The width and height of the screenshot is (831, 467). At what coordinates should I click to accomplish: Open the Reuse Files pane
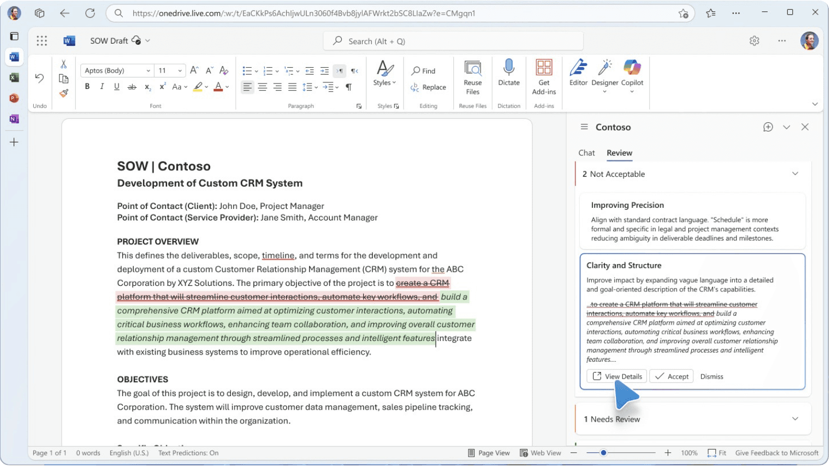point(473,77)
